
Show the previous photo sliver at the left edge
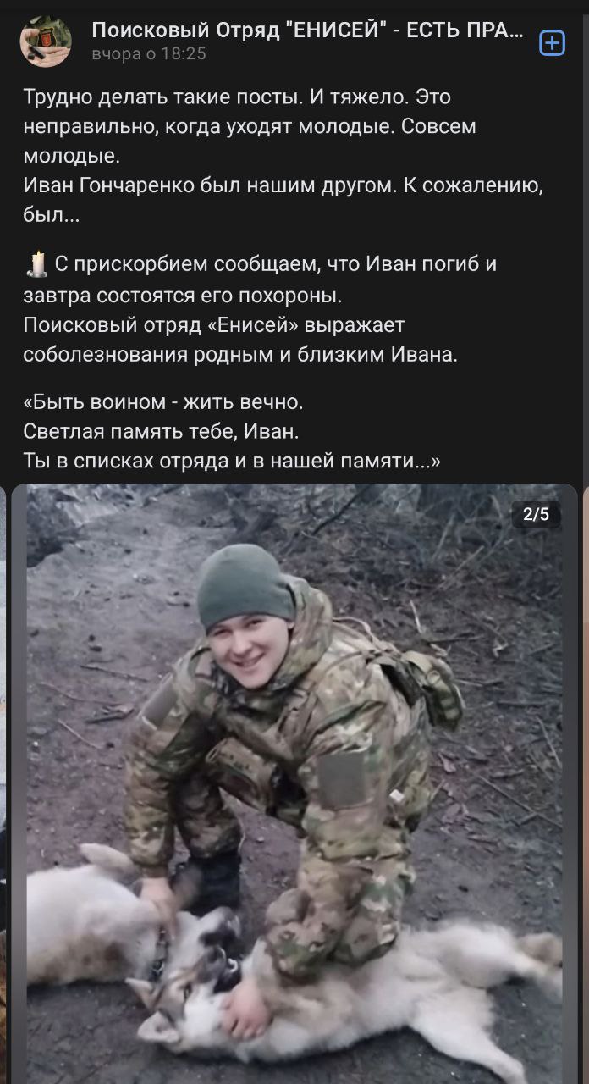coord(3,784)
